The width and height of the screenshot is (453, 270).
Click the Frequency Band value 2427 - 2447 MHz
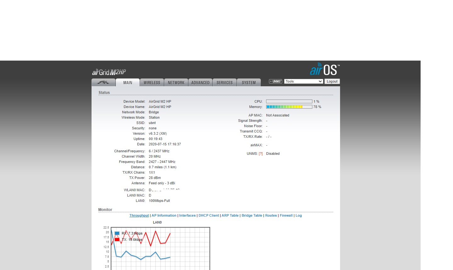coord(162,162)
